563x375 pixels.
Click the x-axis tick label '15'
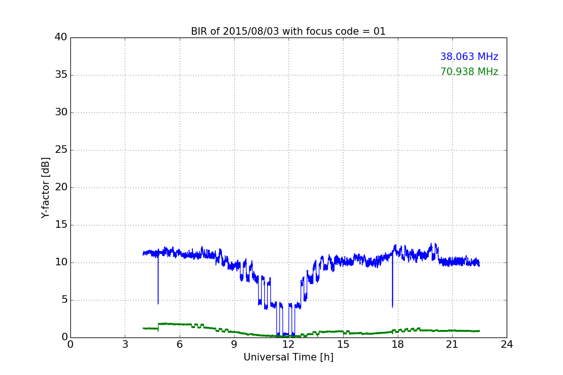(x=343, y=345)
